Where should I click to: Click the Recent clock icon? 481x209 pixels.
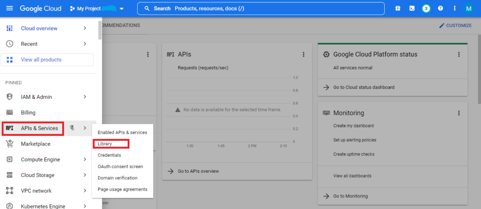click(9, 44)
